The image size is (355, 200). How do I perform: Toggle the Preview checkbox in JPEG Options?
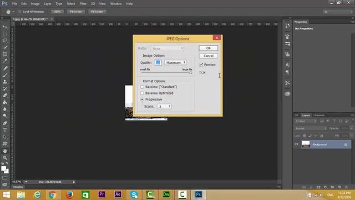coord(201,64)
